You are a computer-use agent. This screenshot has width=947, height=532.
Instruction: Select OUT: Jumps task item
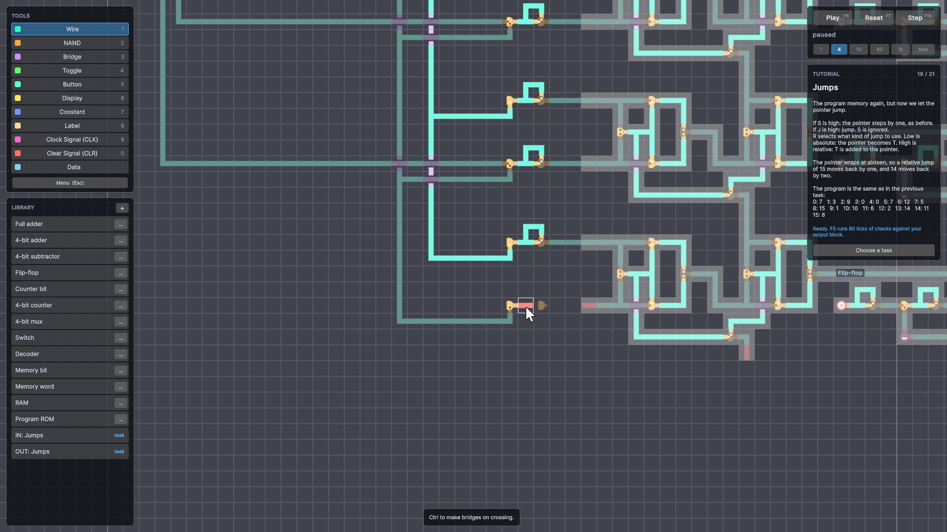70,452
